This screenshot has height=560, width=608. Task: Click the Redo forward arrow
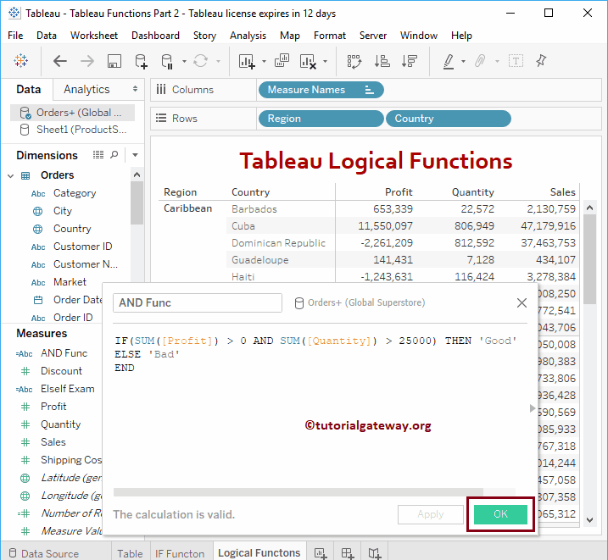click(87, 61)
